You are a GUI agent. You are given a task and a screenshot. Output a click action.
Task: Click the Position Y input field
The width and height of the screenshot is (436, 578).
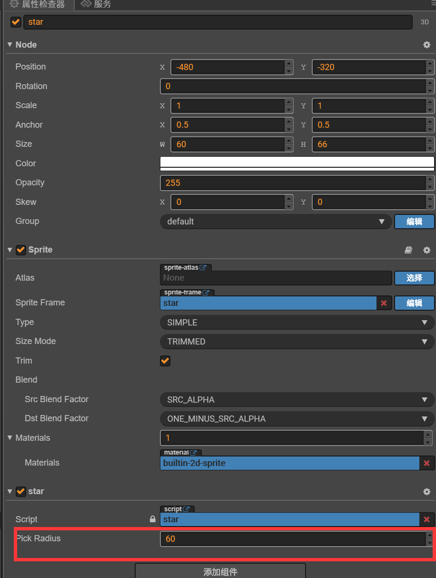coord(369,67)
